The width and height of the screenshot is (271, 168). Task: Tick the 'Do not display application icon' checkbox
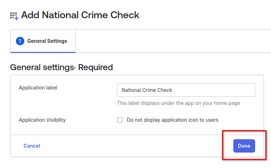tap(120, 120)
